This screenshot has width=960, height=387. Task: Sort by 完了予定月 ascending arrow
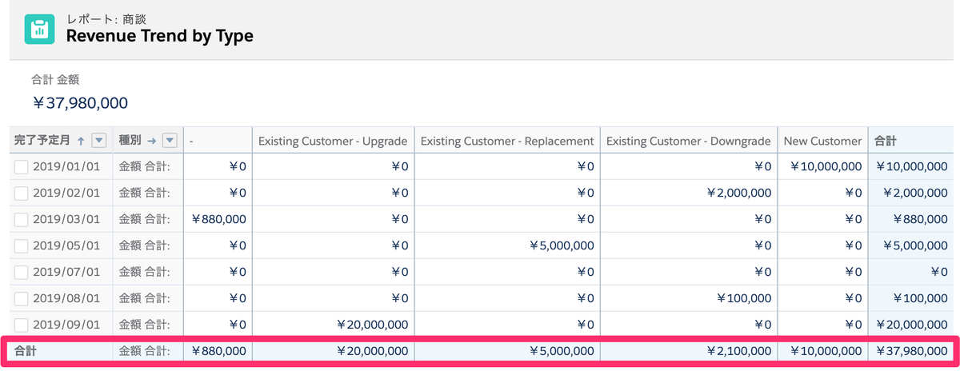(80, 141)
